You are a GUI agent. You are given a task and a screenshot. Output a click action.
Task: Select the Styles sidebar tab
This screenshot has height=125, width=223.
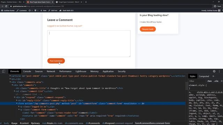(193, 76)
